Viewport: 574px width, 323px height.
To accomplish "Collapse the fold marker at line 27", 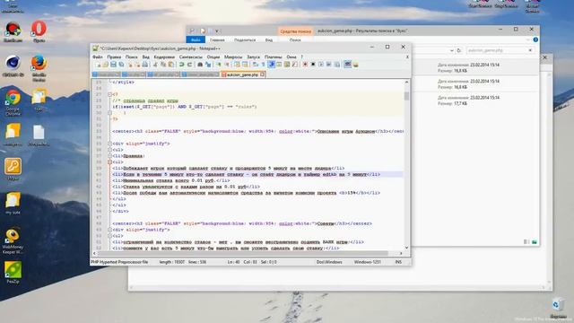I will click(x=109, y=94).
